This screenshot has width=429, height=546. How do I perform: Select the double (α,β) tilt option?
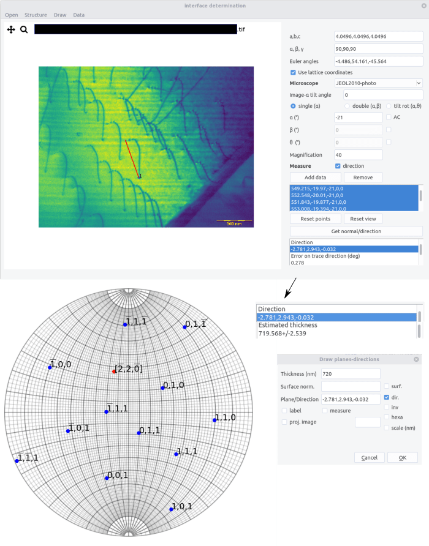(347, 106)
